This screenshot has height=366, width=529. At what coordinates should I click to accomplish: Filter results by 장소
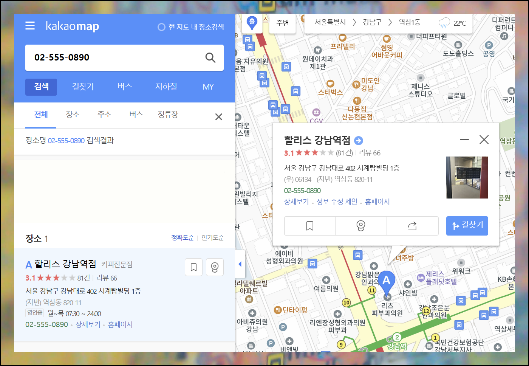[73, 115]
